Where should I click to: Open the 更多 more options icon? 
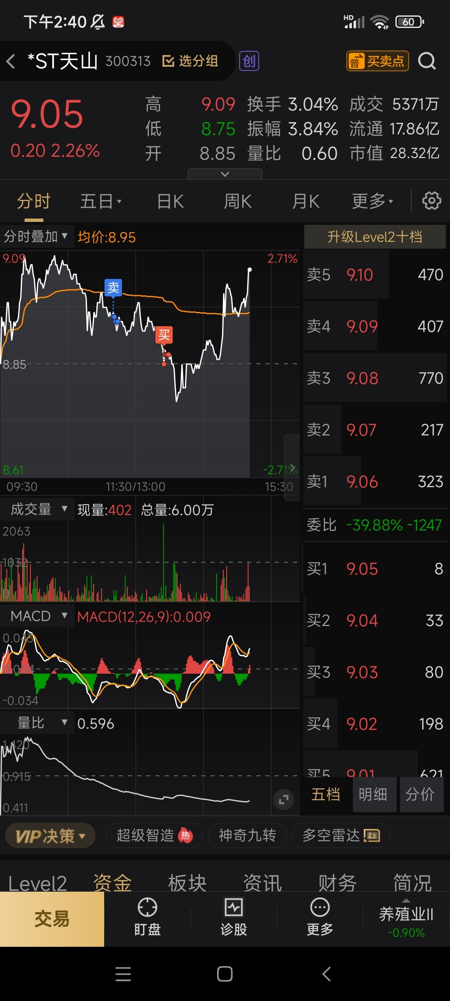[320, 917]
